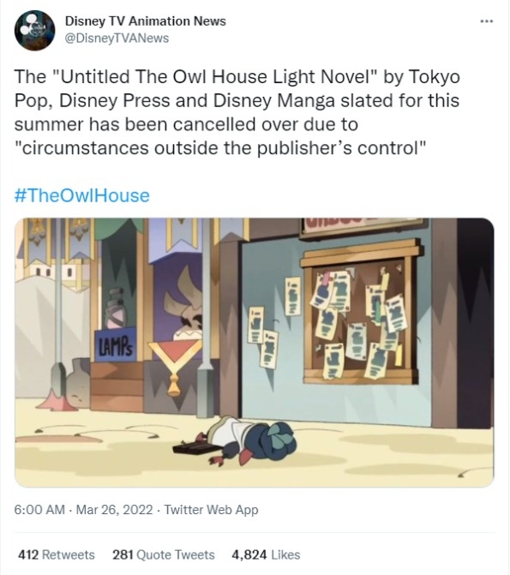Click the Twitter Web App source link
The height and width of the screenshot is (575, 510).
point(211,510)
